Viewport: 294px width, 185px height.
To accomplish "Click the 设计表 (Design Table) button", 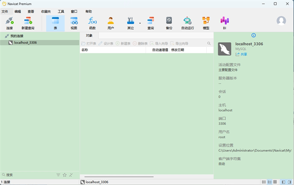I will (106, 44).
